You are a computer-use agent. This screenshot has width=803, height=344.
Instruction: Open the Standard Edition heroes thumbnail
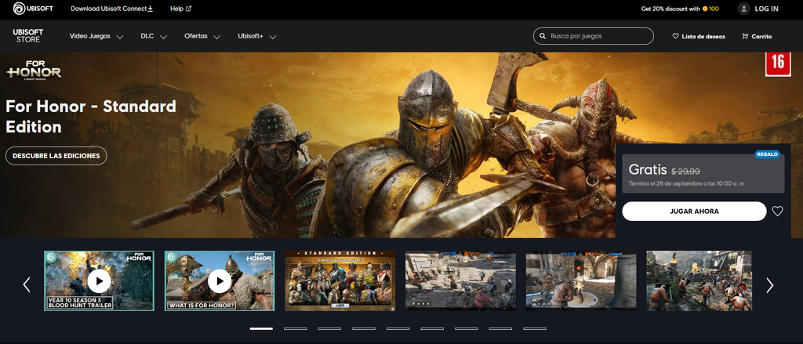[340, 281]
